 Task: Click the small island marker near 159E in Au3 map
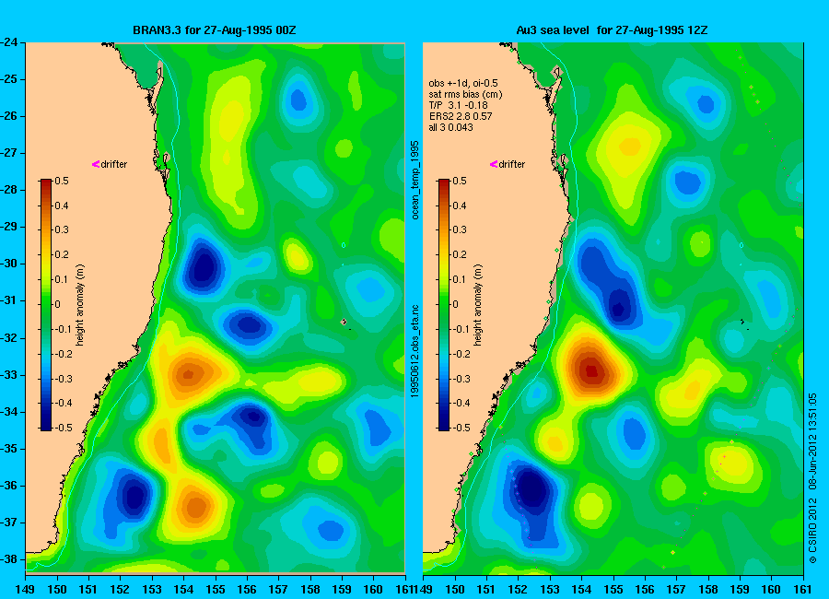coord(742,322)
